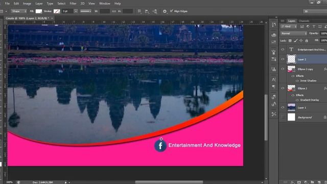The height and width of the screenshot is (184, 327).
Task: Filter layers by text type icon
Action: pyautogui.click(x=314, y=27)
